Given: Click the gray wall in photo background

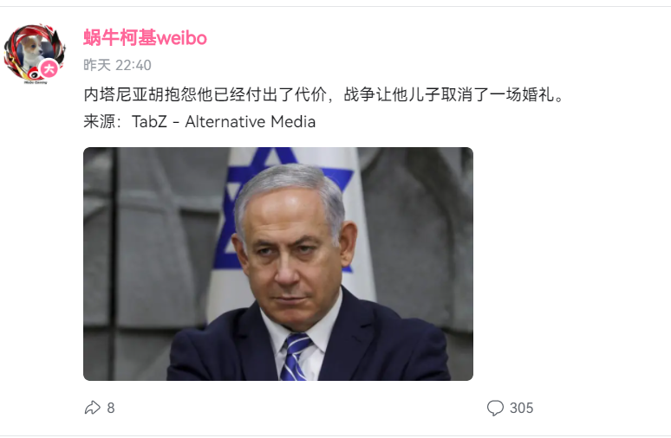Looking at the screenshot, I should click(x=146, y=256).
